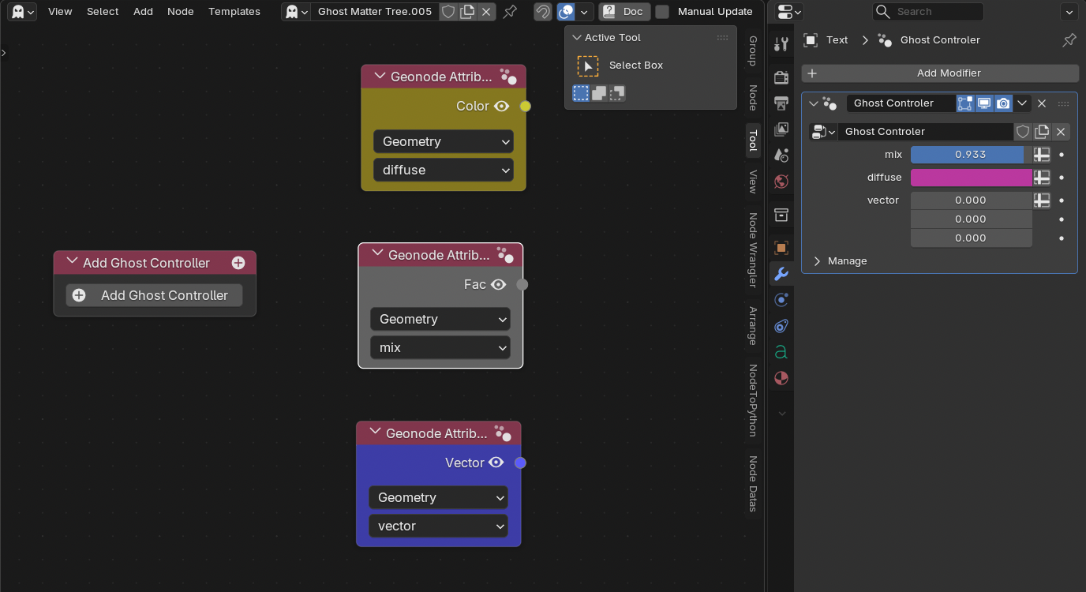Image resolution: width=1086 pixels, height=592 pixels.
Task: Open the World properties tab icon
Action: [781, 182]
